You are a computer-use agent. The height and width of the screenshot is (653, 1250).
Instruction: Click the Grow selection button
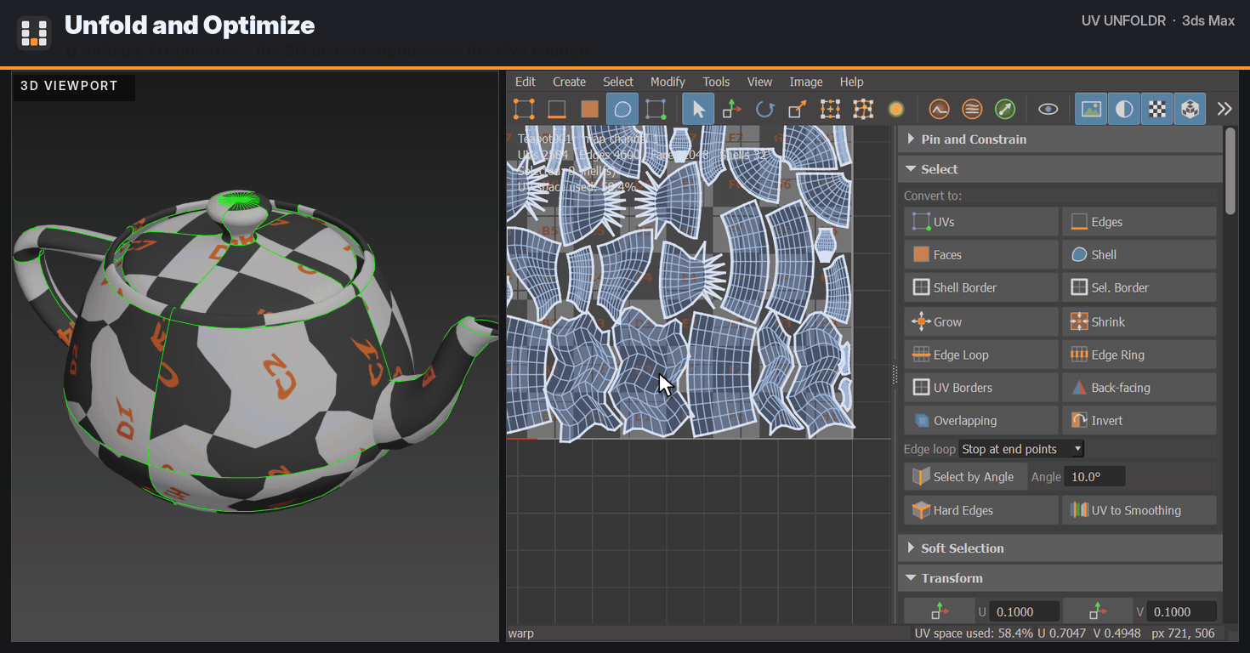pyautogui.click(x=981, y=322)
